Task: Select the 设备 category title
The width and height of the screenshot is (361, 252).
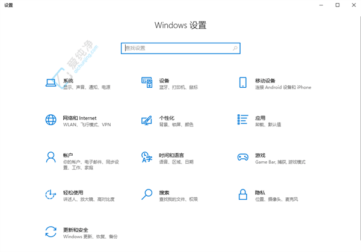Action: click(164, 81)
